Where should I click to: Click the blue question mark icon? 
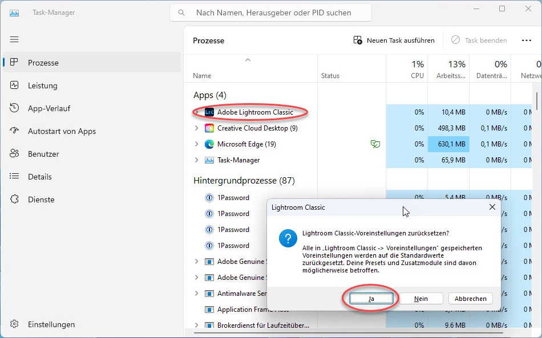pyautogui.click(x=288, y=238)
